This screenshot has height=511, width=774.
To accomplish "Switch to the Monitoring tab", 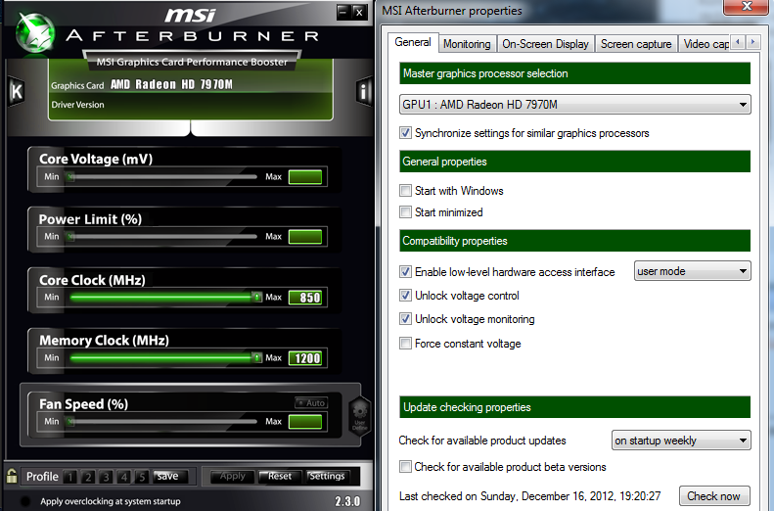I will pyautogui.click(x=467, y=44).
